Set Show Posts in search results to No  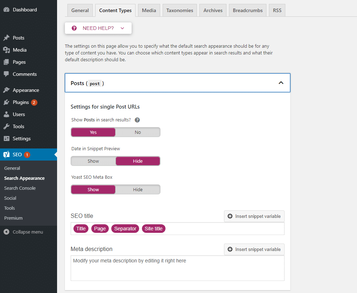pos(138,132)
